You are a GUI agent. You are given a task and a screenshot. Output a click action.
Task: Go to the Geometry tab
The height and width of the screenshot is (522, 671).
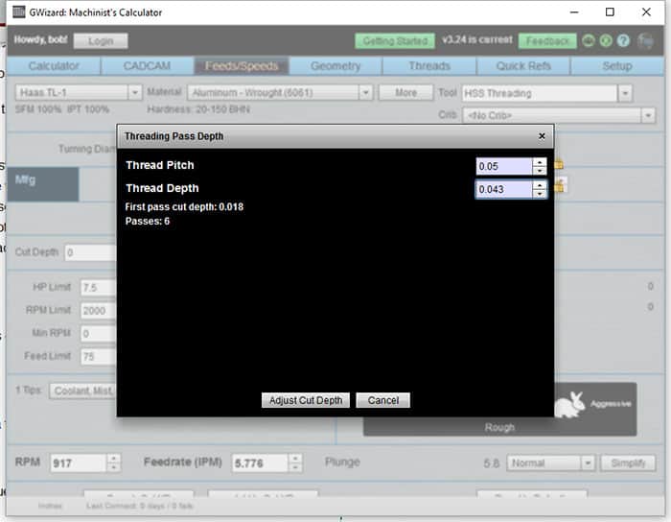click(335, 66)
